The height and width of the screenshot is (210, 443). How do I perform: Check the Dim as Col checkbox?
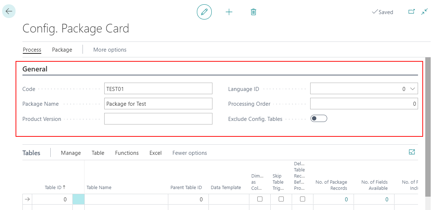click(x=260, y=199)
